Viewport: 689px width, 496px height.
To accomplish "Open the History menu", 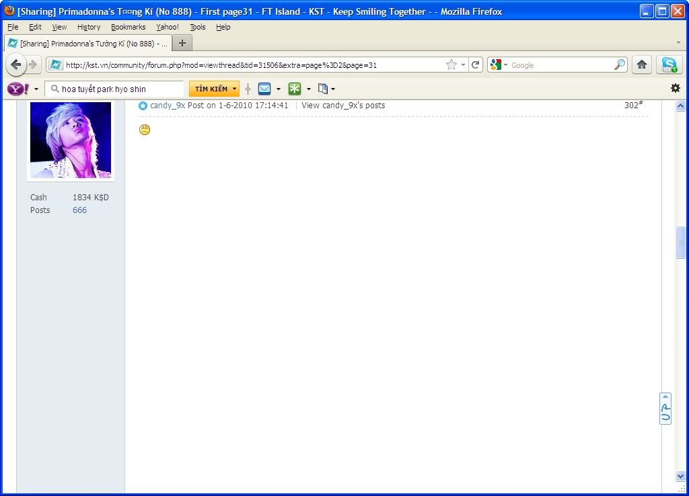I will pyautogui.click(x=89, y=27).
